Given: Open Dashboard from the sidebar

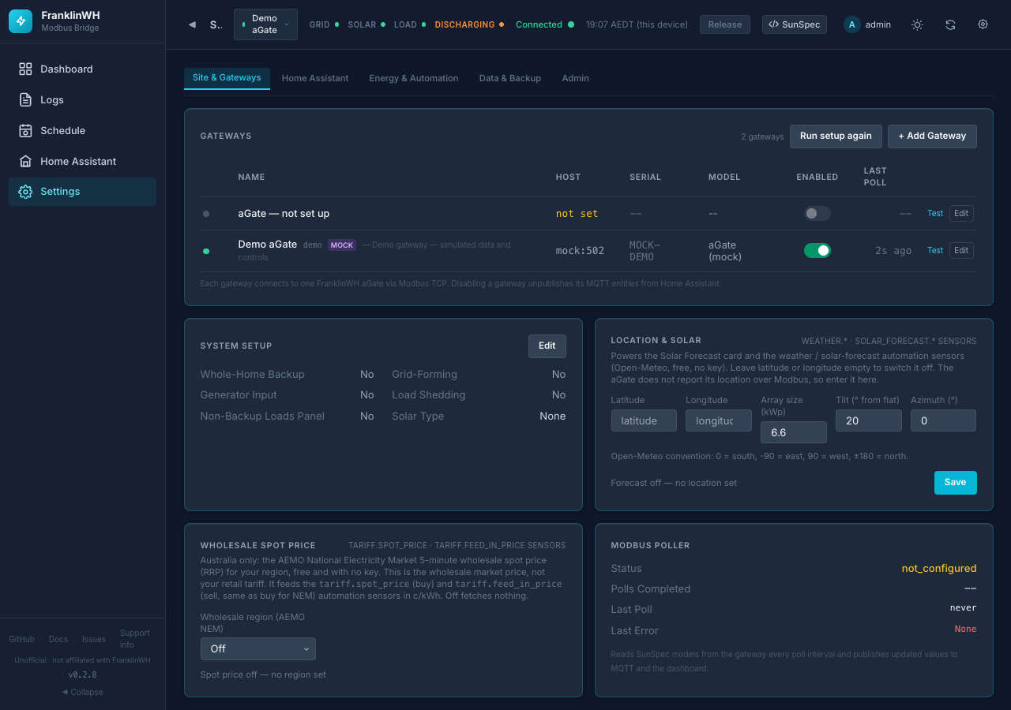Looking at the screenshot, I should click(82, 69).
